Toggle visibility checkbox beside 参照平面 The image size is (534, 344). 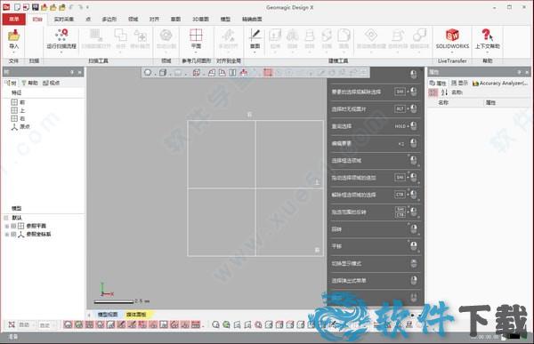[x=13, y=226]
